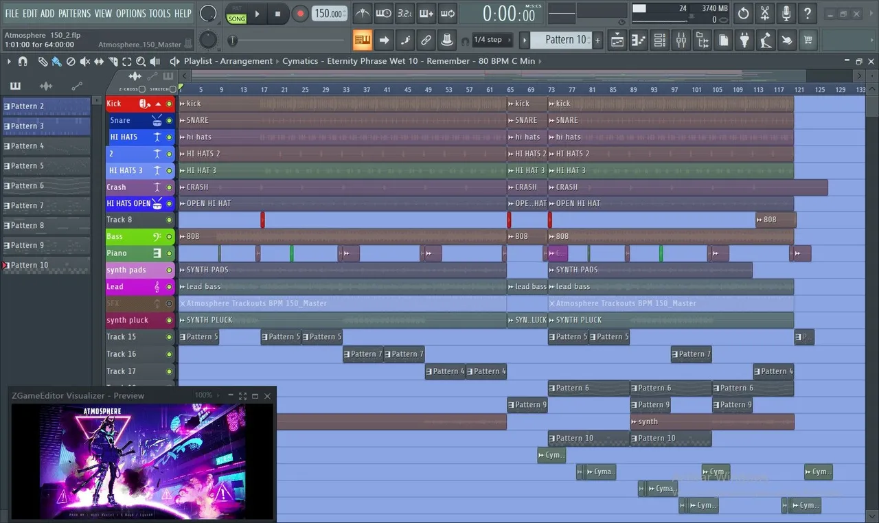The width and height of the screenshot is (879, 523).
Task: Open the OPTIONS menu
Action: coord(130,13)
